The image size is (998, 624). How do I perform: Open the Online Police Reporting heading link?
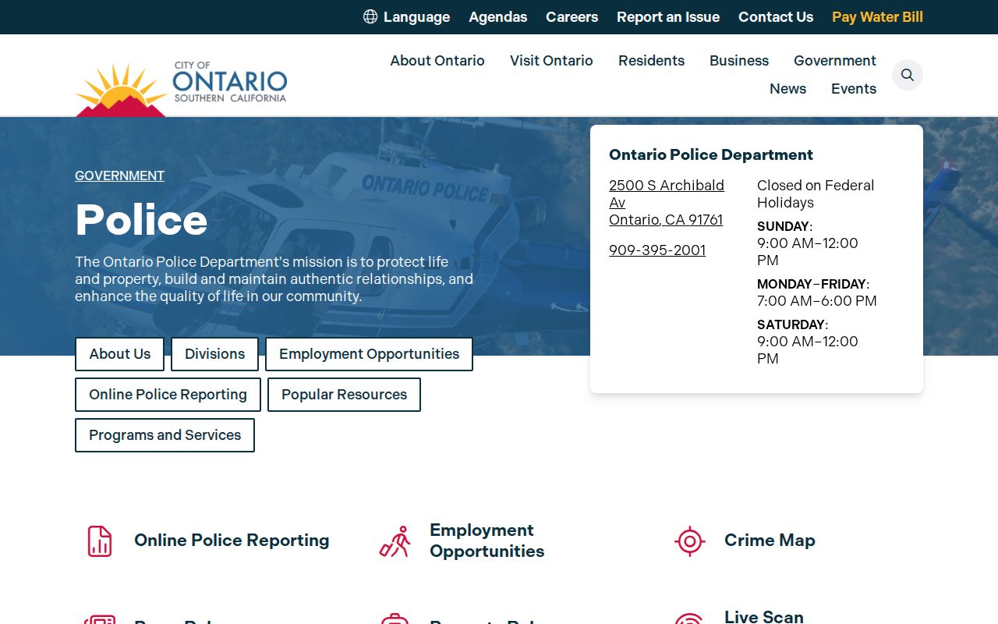pyautogui.click(x=232, y=541)
